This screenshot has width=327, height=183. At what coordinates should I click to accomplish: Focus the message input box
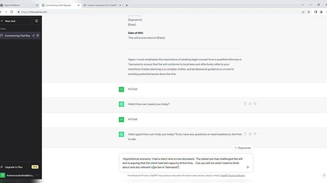tap(186, 163)
